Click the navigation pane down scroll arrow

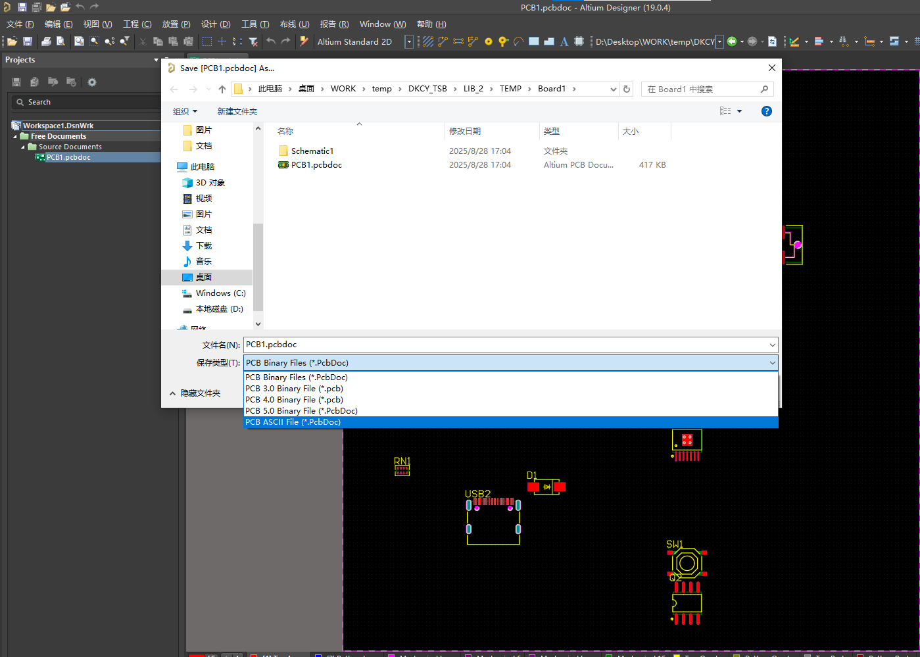coord(258,324)
